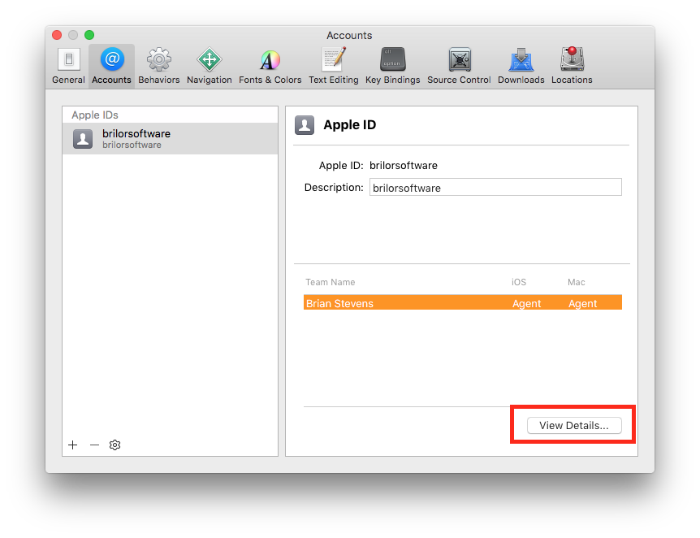This screenshot has height=538, width=700.
Task: Open the Locations preferences pane
Action: pos(572,66)
